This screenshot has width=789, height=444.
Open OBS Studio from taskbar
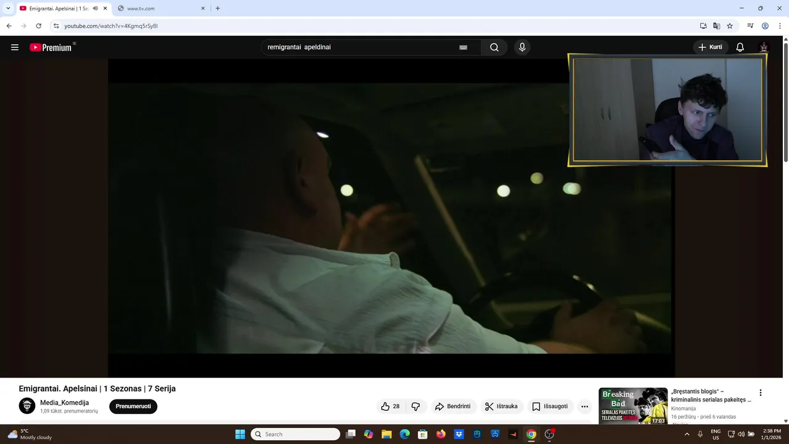pos(549,434)
